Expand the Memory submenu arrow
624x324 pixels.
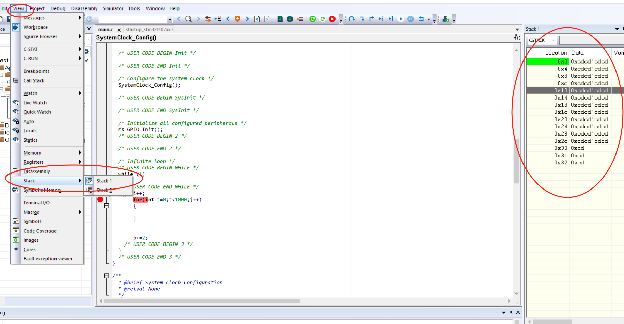[80, 153]
